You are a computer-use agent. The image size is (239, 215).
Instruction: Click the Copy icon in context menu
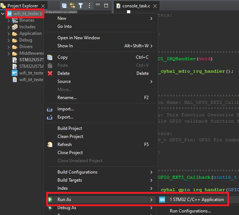coord(50,57)
